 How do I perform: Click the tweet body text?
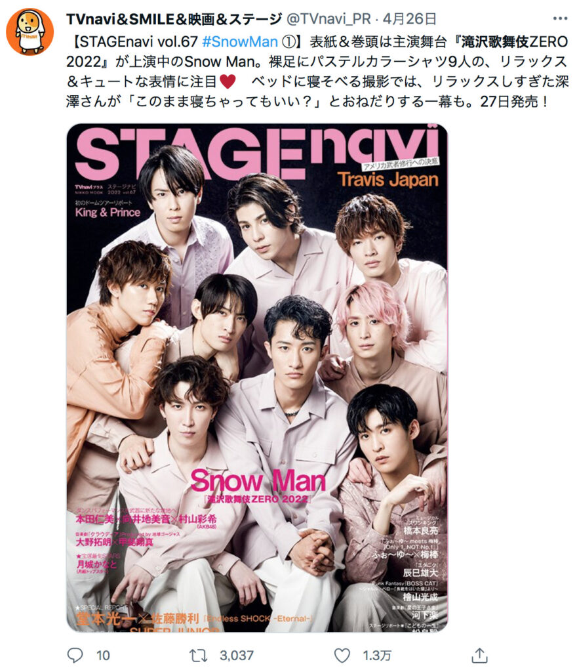pyautogui.click(x=317, y=72)
